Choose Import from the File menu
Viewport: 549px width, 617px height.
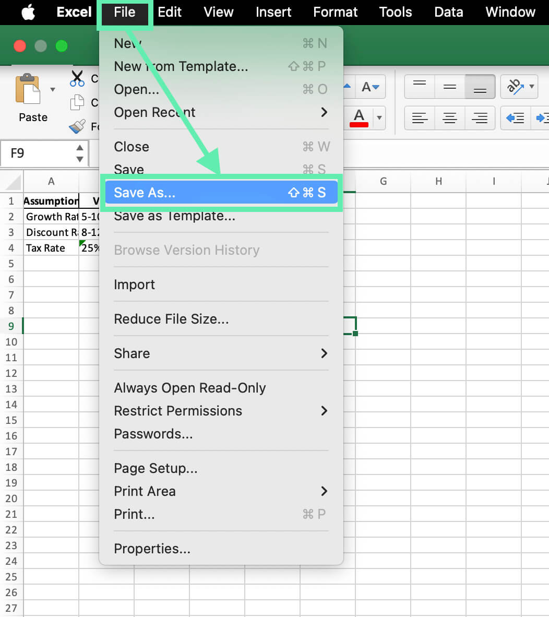tap(221, 284)
